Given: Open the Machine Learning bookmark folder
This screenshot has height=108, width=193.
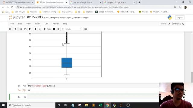Looking at the screenshot, I should pyautogui.click(x=48, y=12).
